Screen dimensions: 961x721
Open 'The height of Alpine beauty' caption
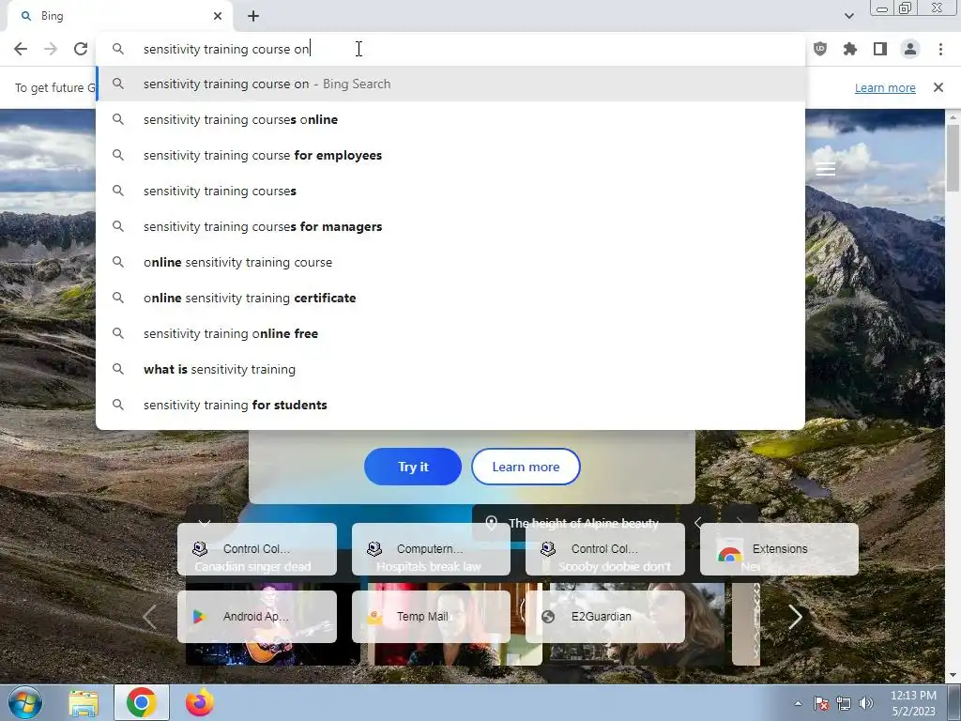[584, 523]
